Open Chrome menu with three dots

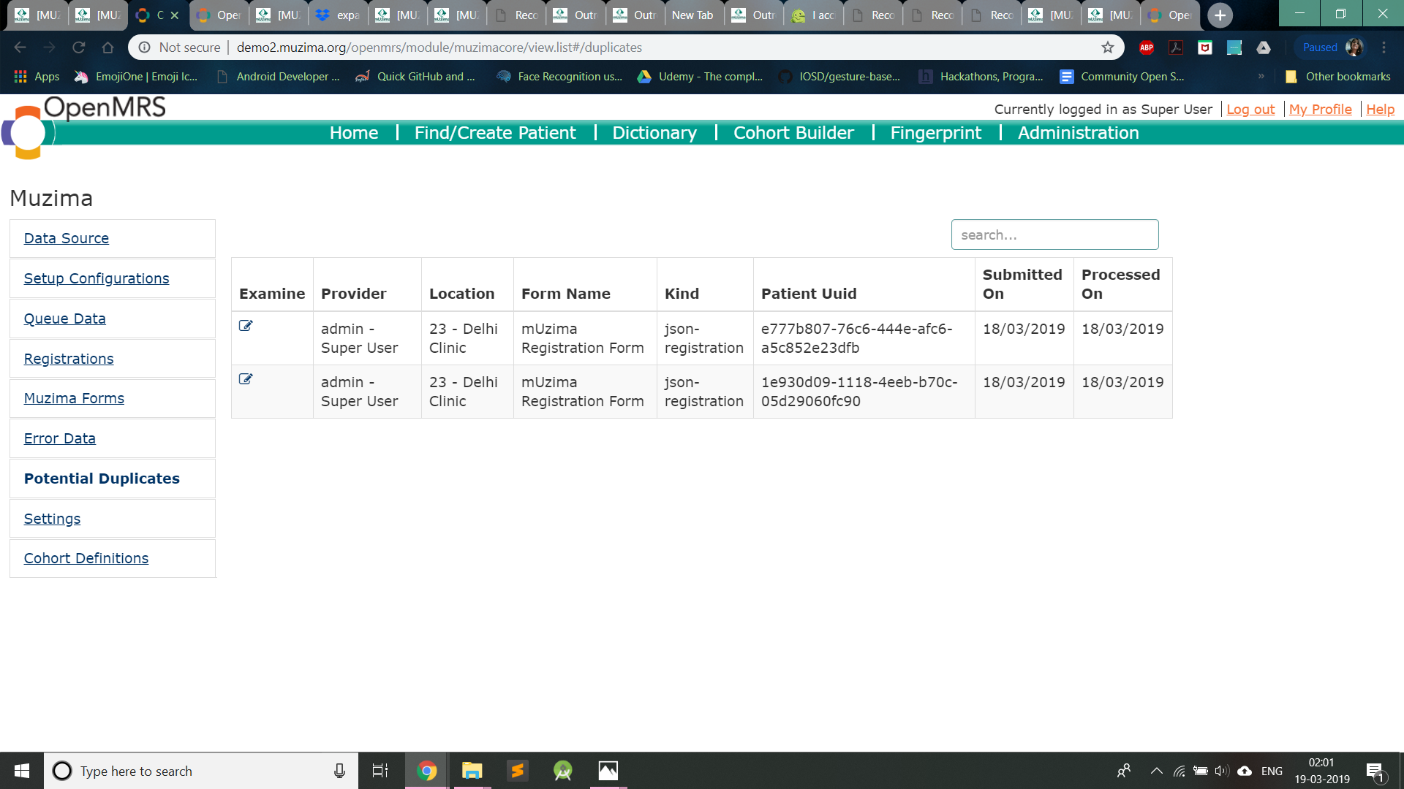click(1384, 47)
